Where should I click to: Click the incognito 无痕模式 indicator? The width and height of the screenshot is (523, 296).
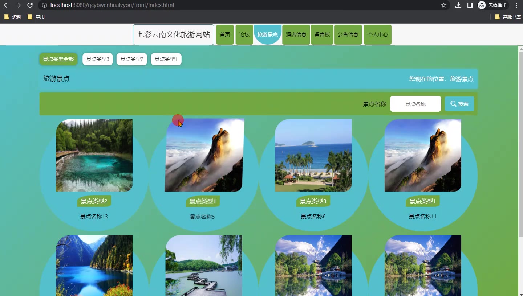pyautogui.click(x=493, y=5)
